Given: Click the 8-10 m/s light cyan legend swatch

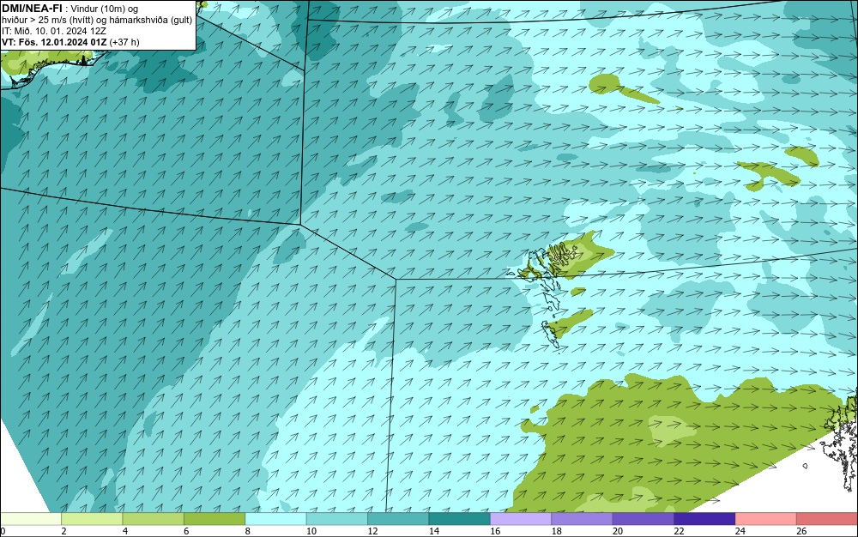Looking at the screenshot, I should click(x=275, y=519).
